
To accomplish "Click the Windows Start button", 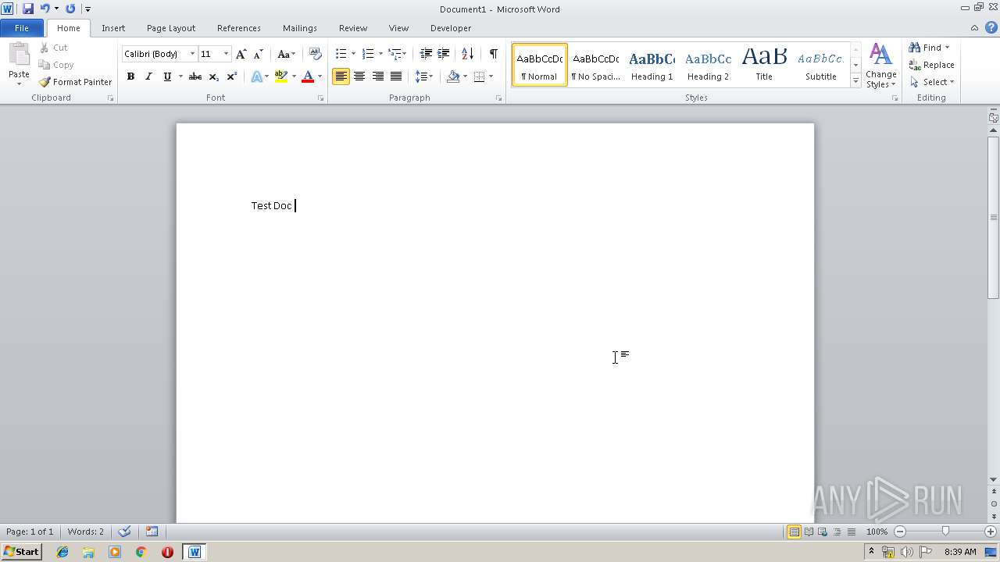I will 21,552.
